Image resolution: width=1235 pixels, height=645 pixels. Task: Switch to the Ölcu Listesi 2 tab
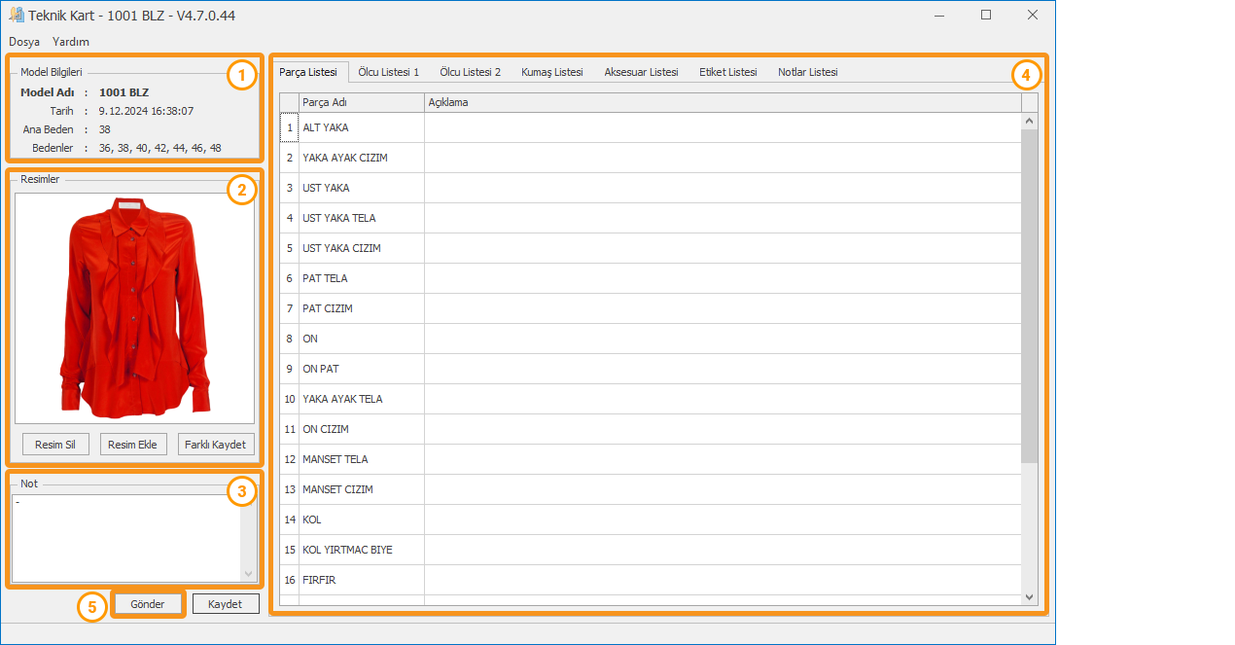tap(470, 72)
